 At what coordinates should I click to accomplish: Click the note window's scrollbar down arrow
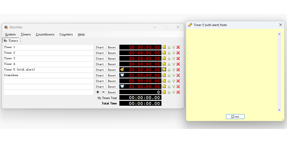pyautogui.click(x=279, y=110)
